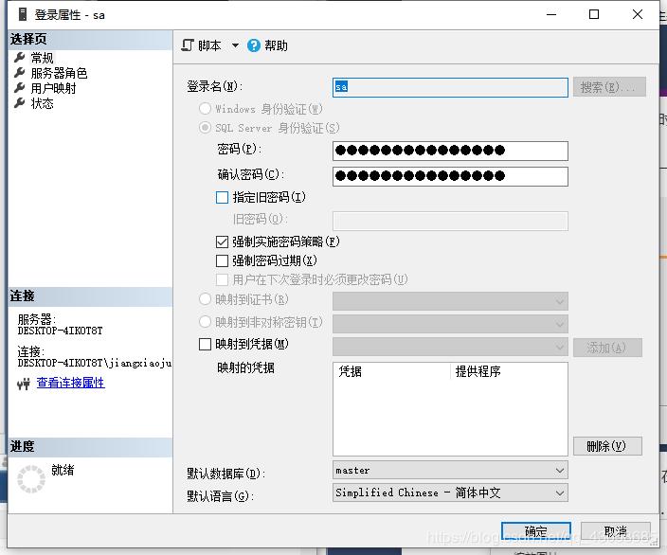Select the 常规 page wrench icon
This screenshot has width=667, height=555.
tap(20, 58)
